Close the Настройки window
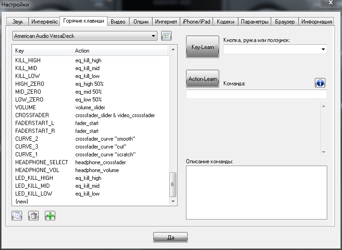This screenshot has height=250, width=342. pyautogui.click(x=330, y=3)
